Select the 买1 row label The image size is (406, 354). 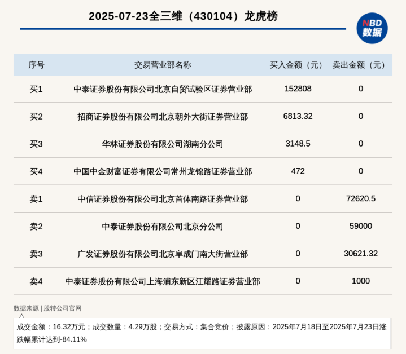(x=36, y=89)
